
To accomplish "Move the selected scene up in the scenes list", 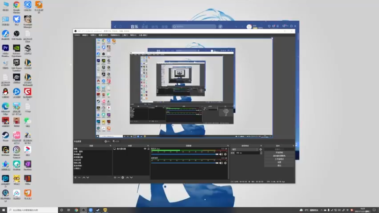I will [x=84, y=177].
